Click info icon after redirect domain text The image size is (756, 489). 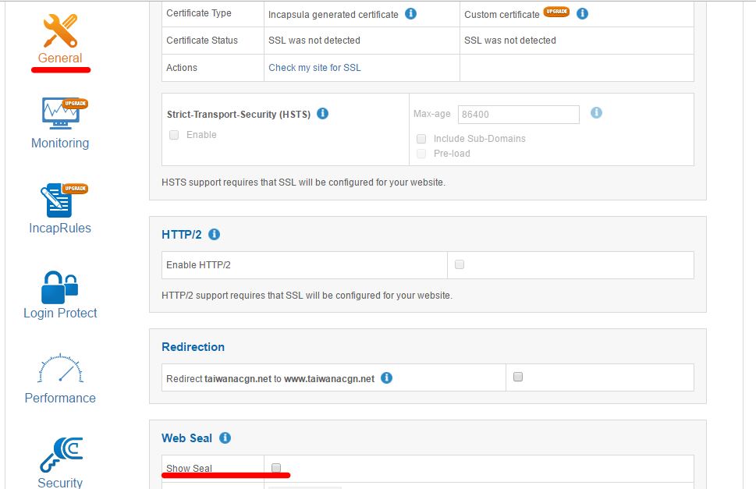click(386, 378)
